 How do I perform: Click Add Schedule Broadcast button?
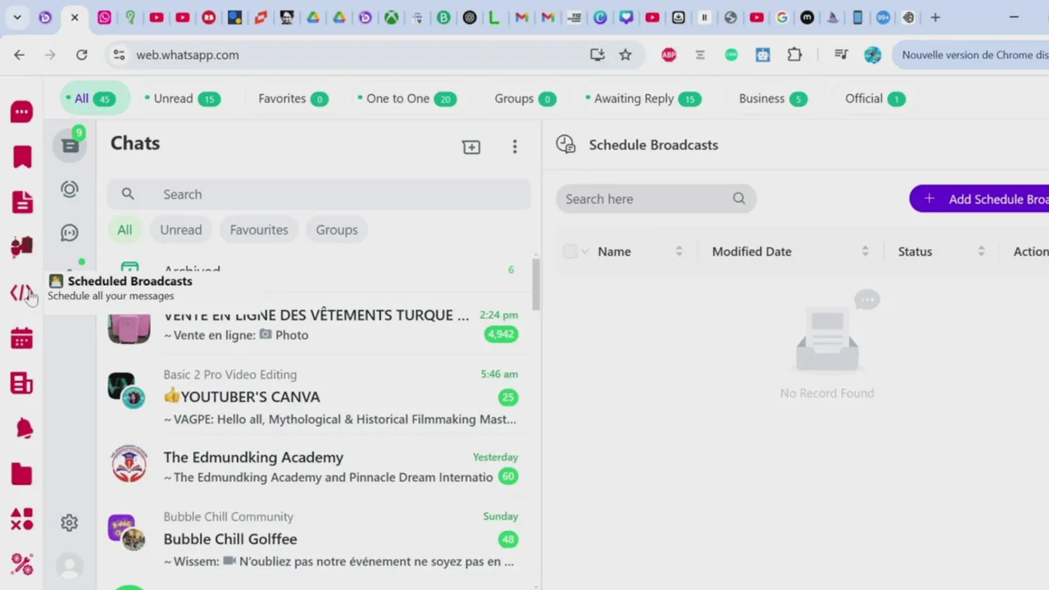(979, 199)
